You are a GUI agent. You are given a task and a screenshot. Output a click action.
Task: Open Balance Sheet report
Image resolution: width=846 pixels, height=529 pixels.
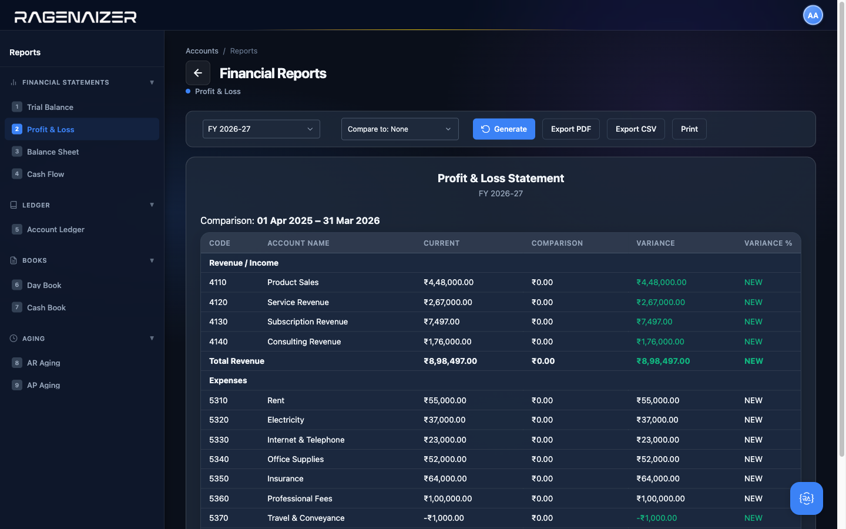coord(82,152)
